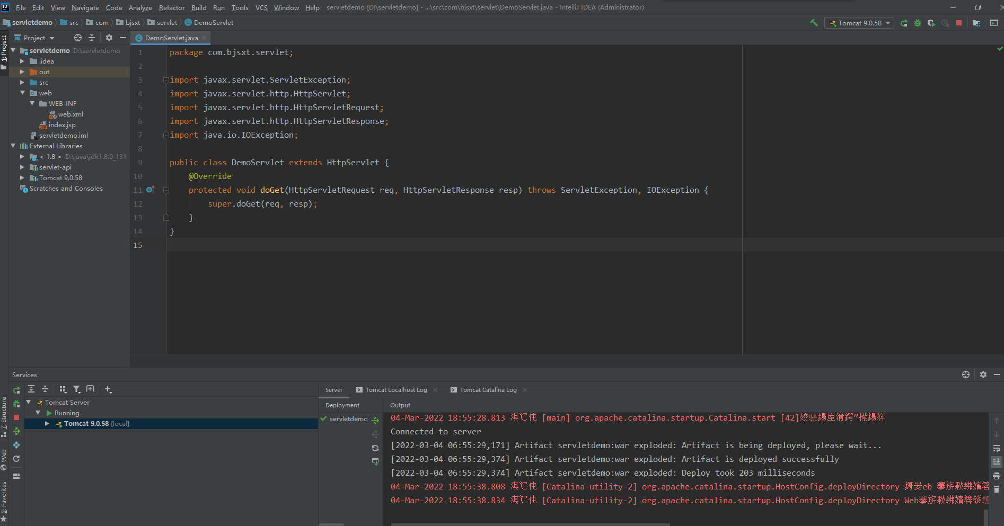Expand Tomcat 9.0.58 [local] in Services tree
This screenshot has height=526, width=1004.
click(47, 423)
